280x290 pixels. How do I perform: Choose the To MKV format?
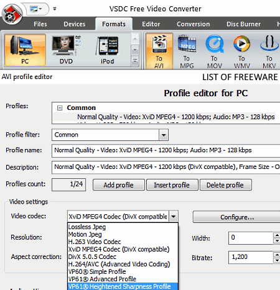[269, 52]
